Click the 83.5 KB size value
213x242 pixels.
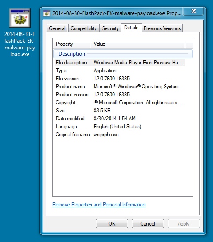(102, 111)
